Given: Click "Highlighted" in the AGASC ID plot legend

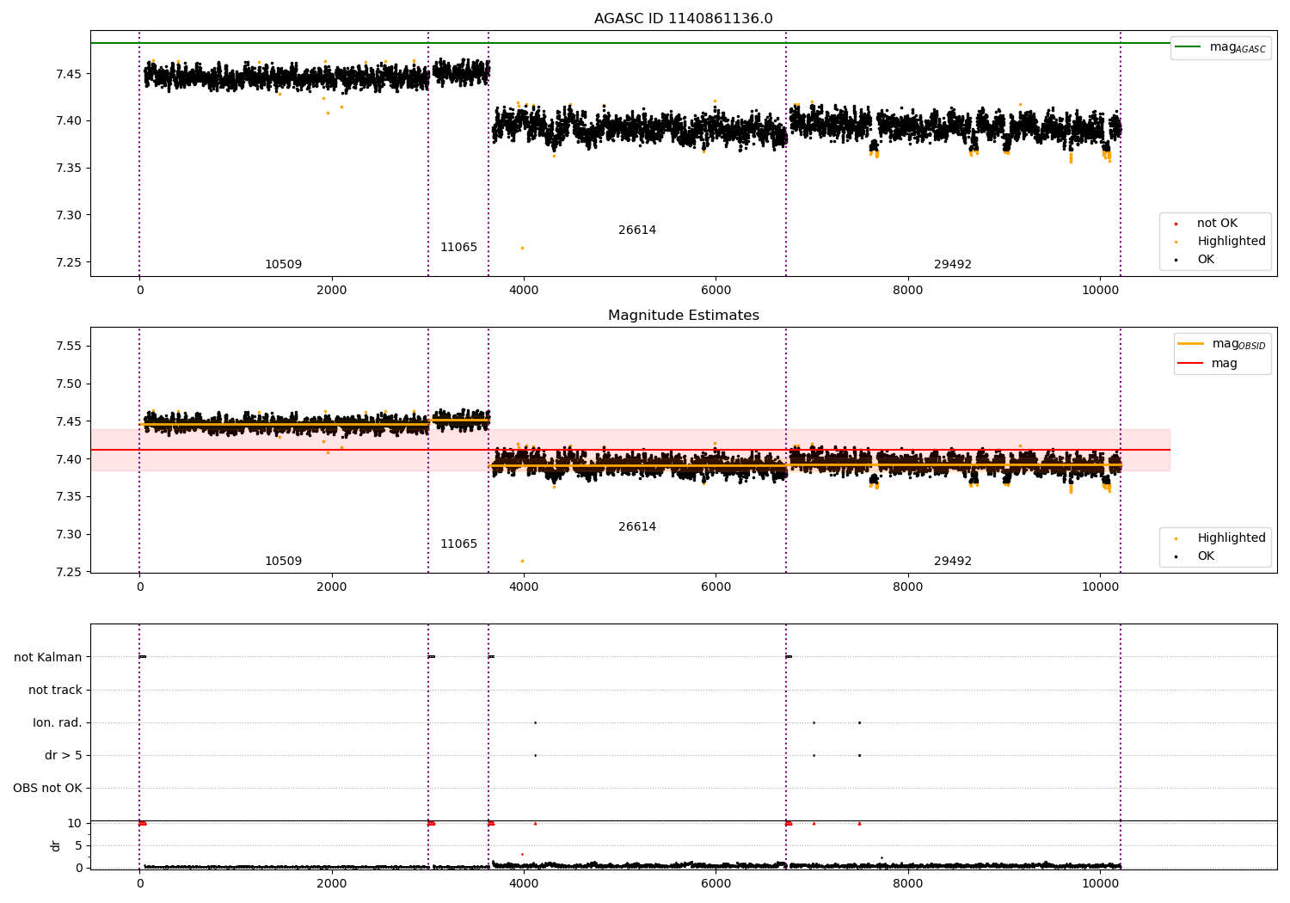Looking at the screenshot, I should pos(1220,241).
